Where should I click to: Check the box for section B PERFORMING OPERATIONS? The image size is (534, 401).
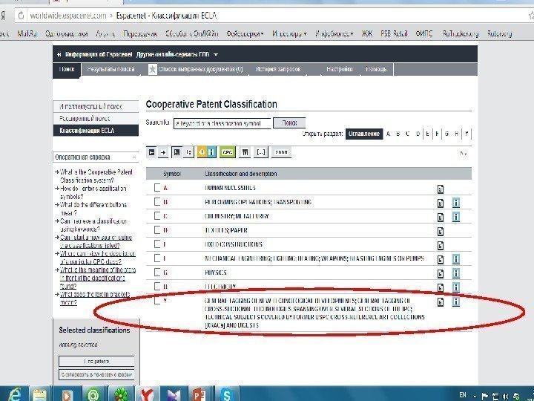pos(157,201)
